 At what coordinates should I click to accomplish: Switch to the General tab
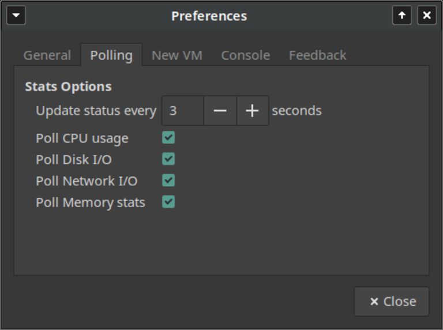click(x=47, y=55)
